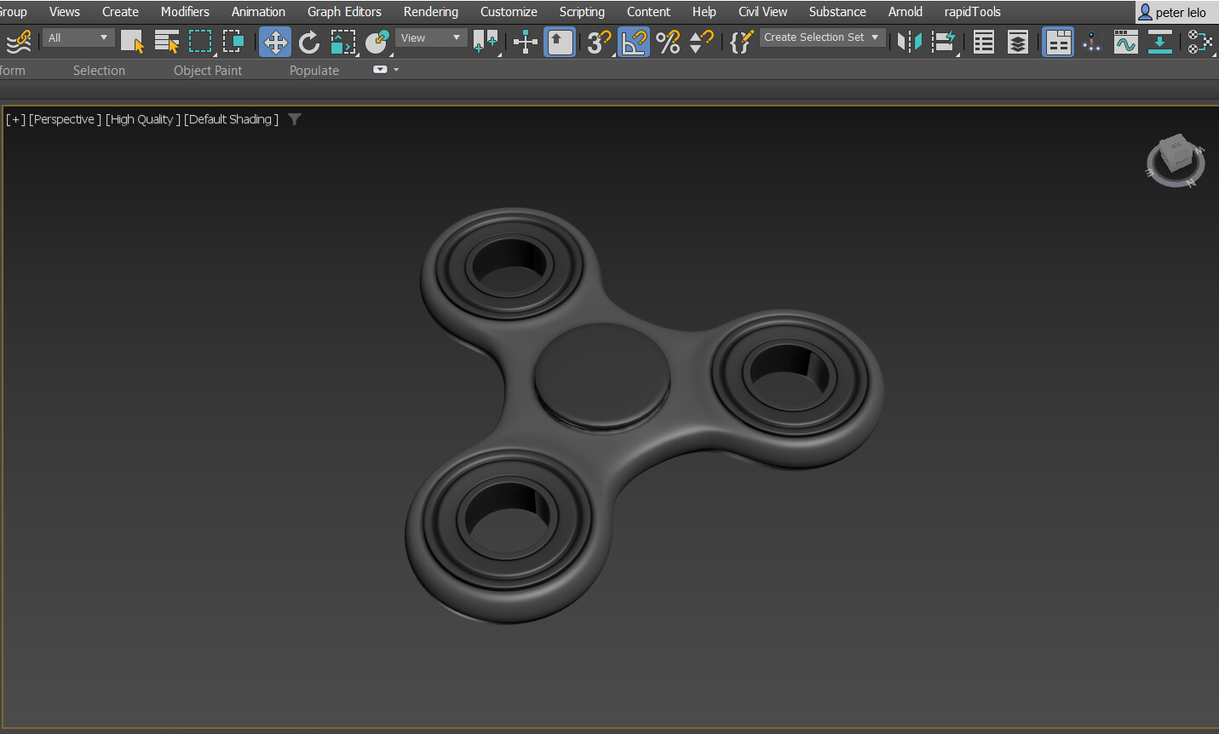Select the Select and Link tool
This screenshot has width=1219, height=734.
point(19,41)
